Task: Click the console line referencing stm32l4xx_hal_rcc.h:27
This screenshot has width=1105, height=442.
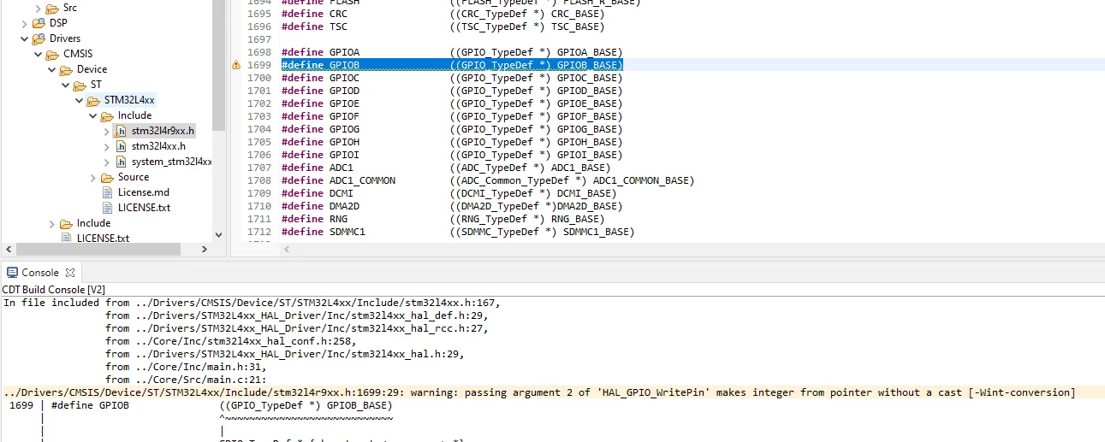Action: (298, 328)
